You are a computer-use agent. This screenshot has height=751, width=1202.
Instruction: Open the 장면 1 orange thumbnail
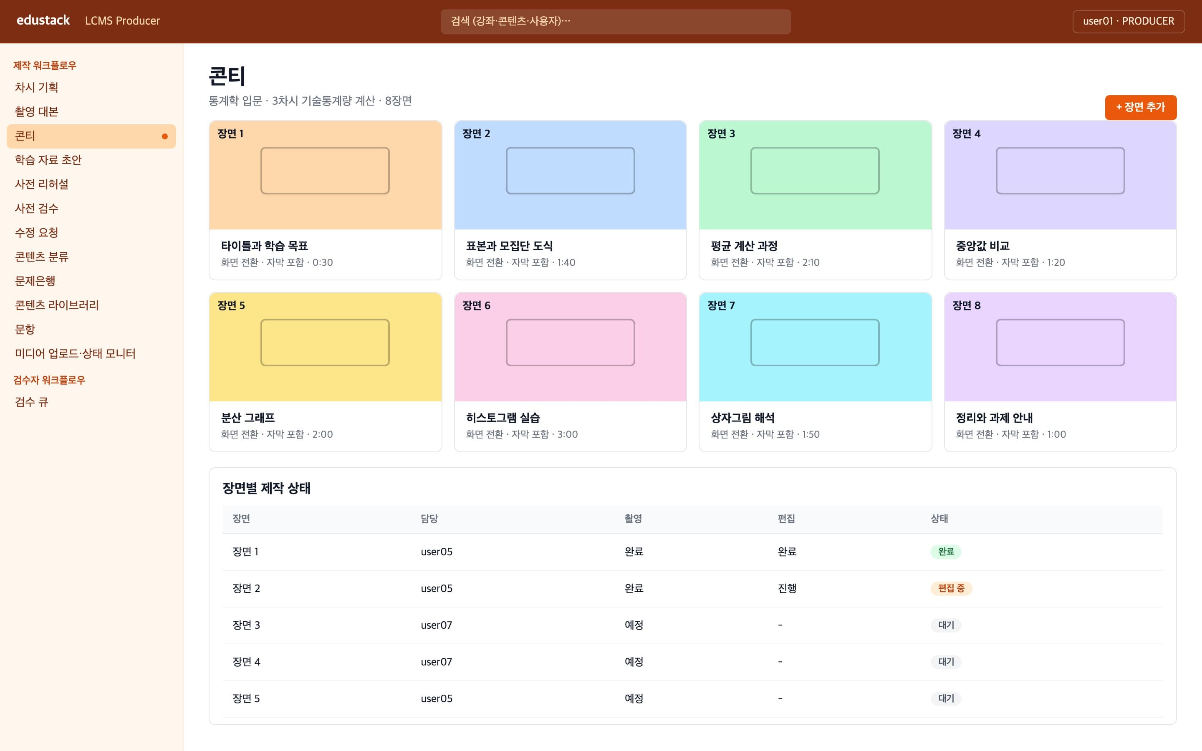[326, 175]
